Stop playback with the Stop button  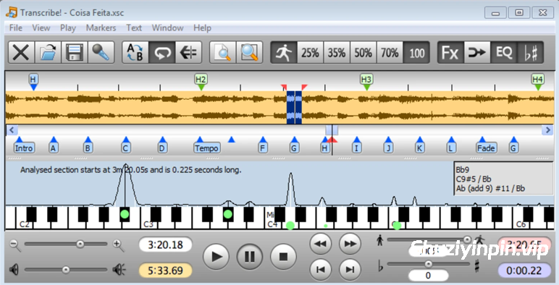283,256
